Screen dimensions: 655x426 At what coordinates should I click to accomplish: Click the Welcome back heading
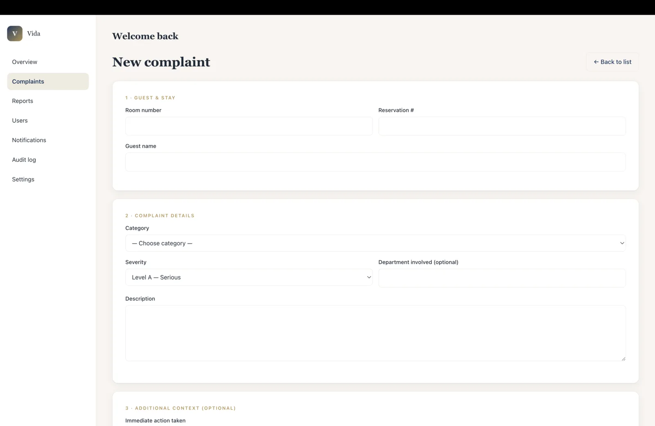click(145, 36)
